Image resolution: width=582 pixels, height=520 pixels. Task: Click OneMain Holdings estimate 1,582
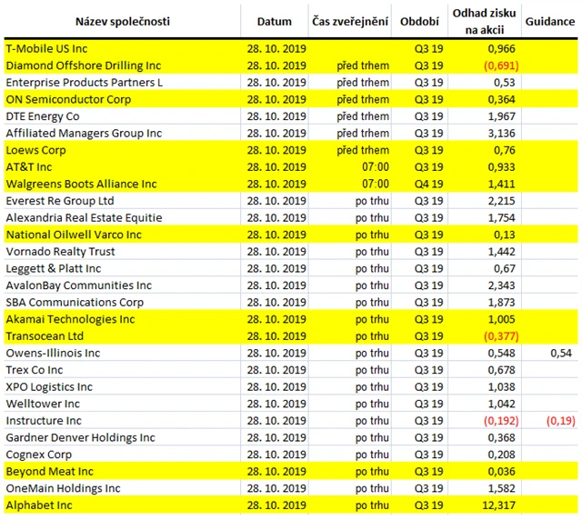click(x=501, y=488)
